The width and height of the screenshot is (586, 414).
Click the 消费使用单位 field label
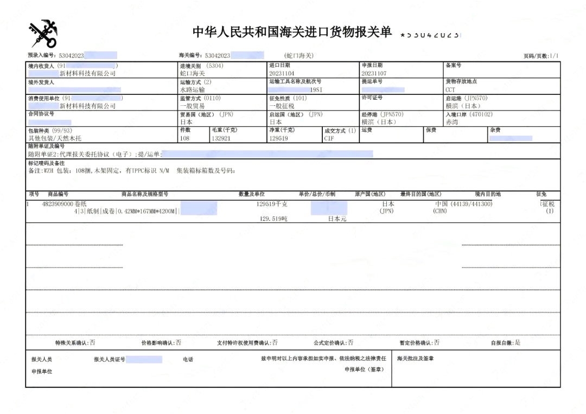pos(44,98)
